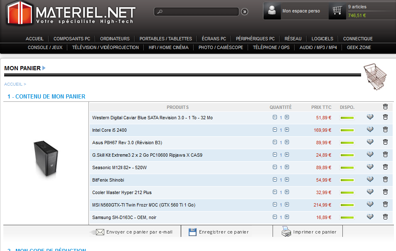Screen dimensions: 396x251
Task: Click the PC case product thumbnail
Action: (x=46, y=160)
